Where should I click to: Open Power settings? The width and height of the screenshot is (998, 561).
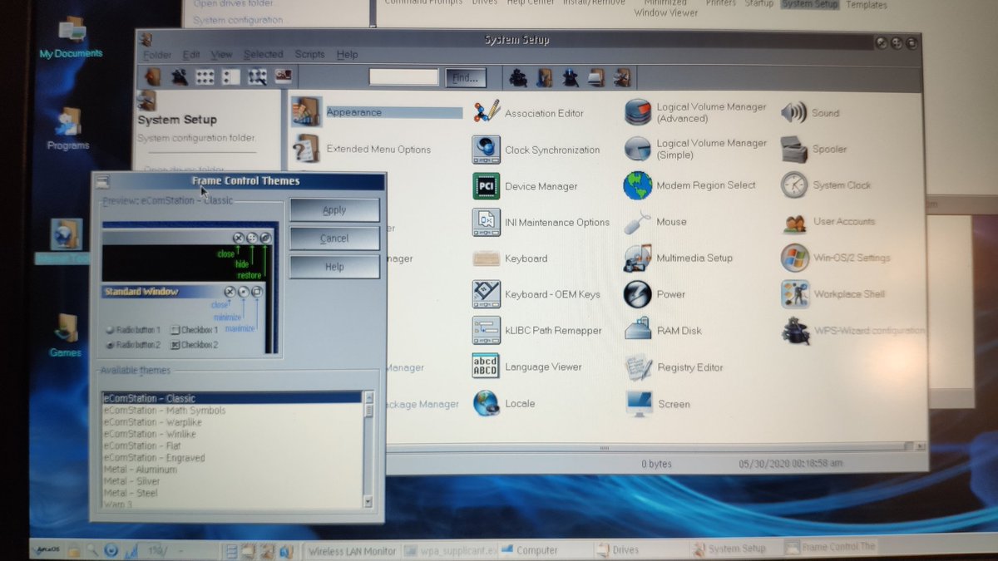pos(638,293)
